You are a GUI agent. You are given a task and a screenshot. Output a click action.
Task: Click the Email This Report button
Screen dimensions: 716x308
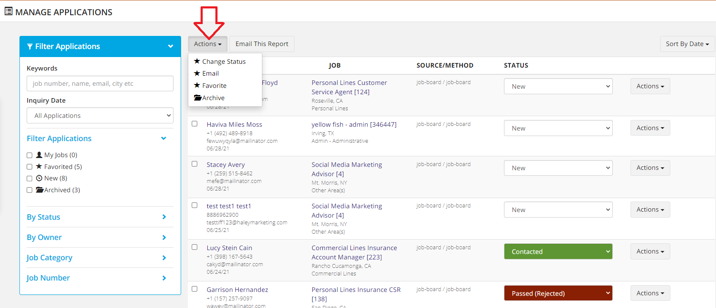coord(262,44)
